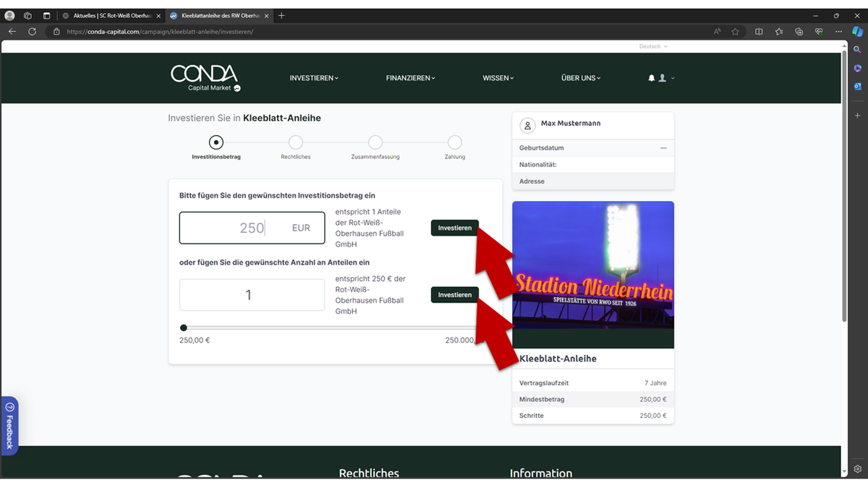Click the Max Mustermann name
This screenshot has width=868, height=488.
pyautogui.click(x=571, y=124)
